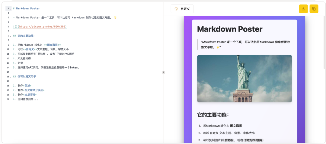Viewport: 326px width, 144px height.
Task: Click editor text '制作*简报*'
Action: coord(24,86)
